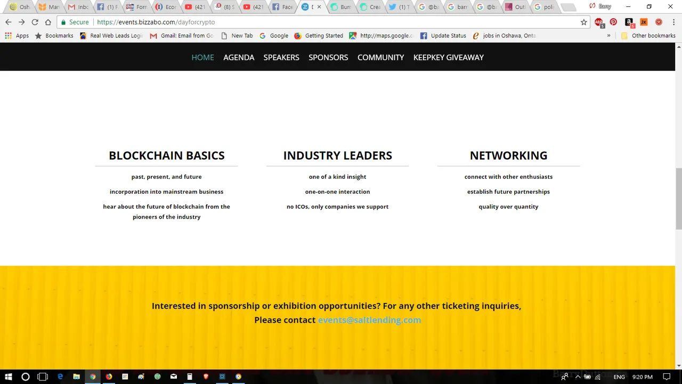Click the page's vertical scrollbar thumb
This screenshot has height=384, width=682.
tap(678, 198)
